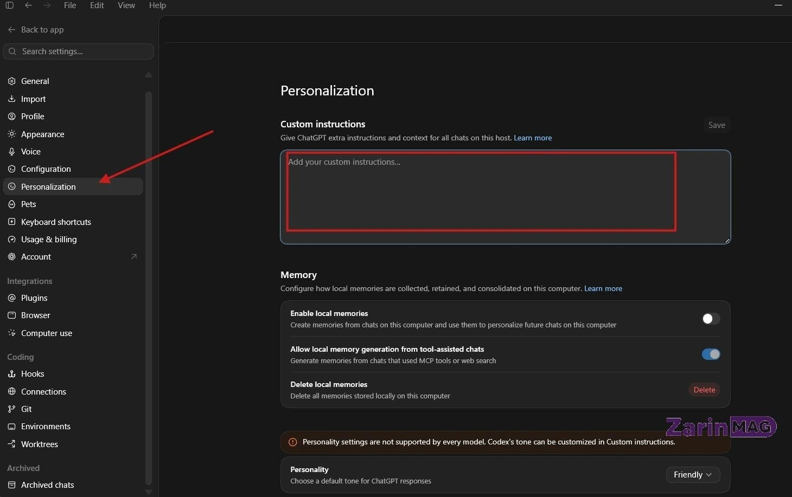Click the Profile person icon

point(12,117)
